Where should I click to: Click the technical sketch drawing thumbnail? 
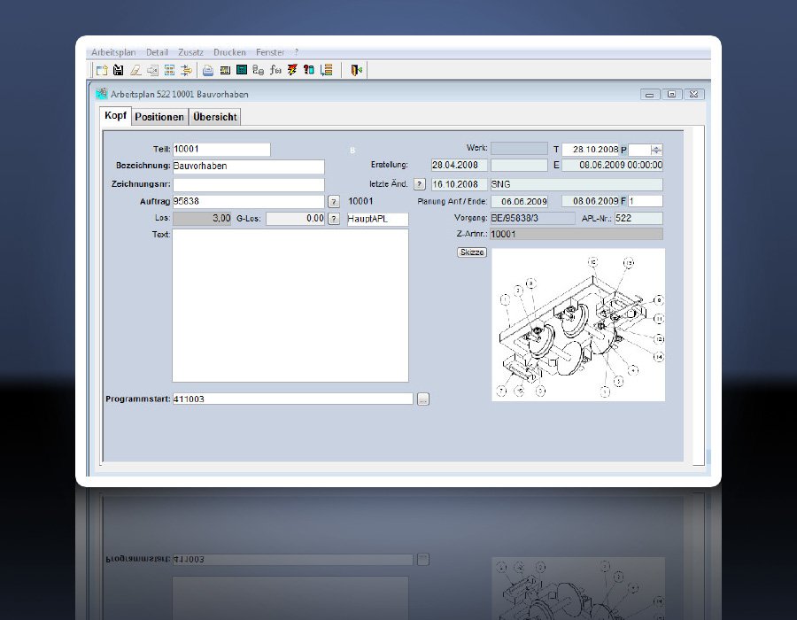(x=577, y=324)
